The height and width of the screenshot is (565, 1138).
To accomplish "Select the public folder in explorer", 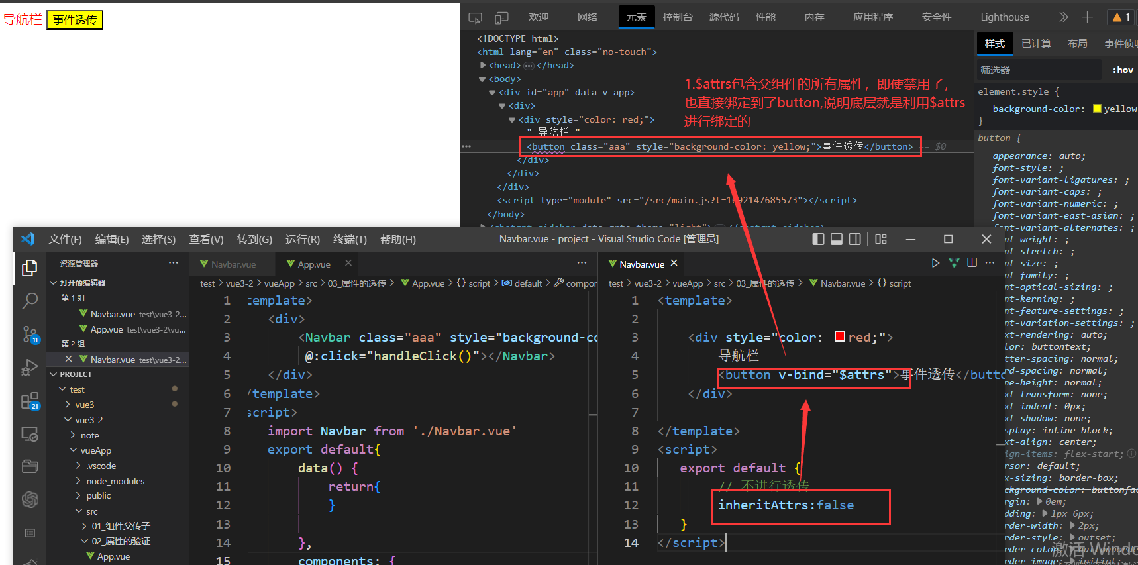I will (x=98, y=496).
